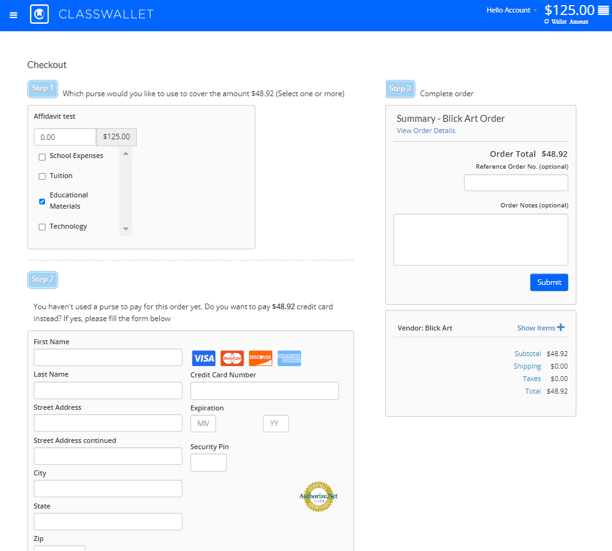
Task: Focus the Reference Order No. field
Action: [x=516, y=183]
